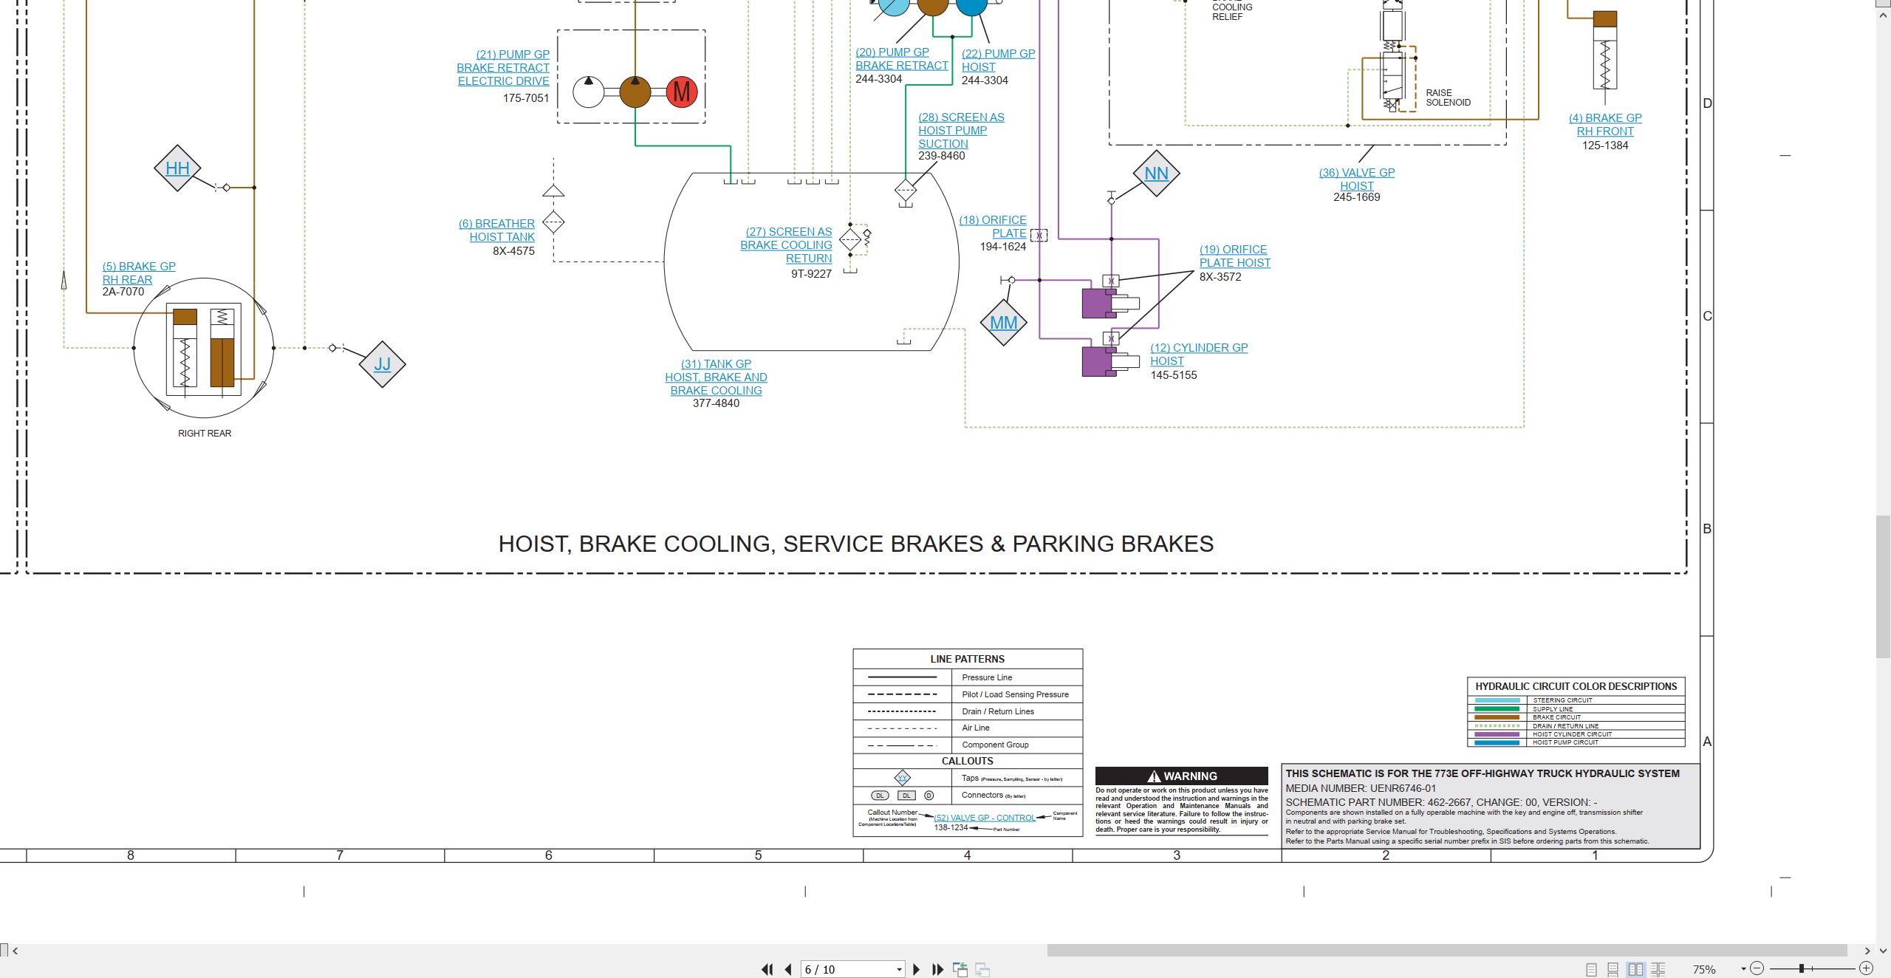Open the (5) Brake GP RH Rear link
The width and height of the screenshot is (1891, 978).
(139, 273)
